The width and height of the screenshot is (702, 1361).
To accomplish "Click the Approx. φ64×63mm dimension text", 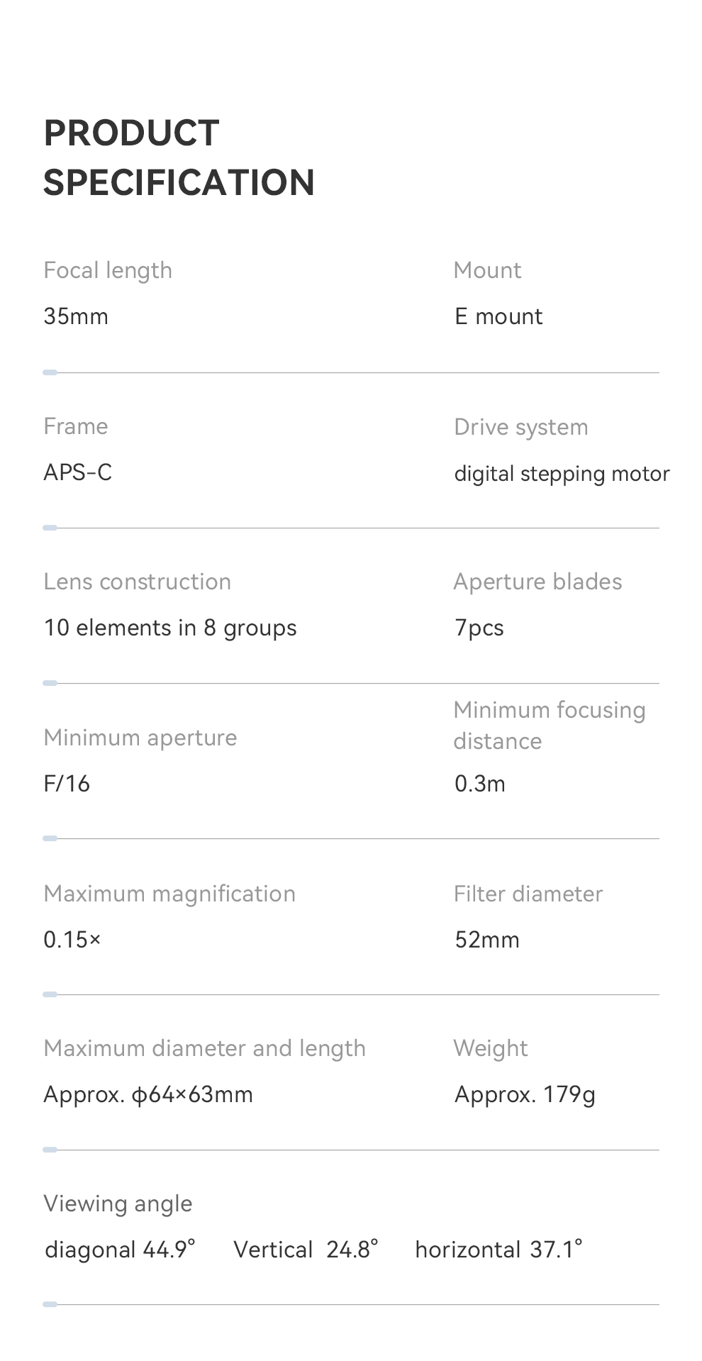I will pyautogui.click(x=148, y=1094).
